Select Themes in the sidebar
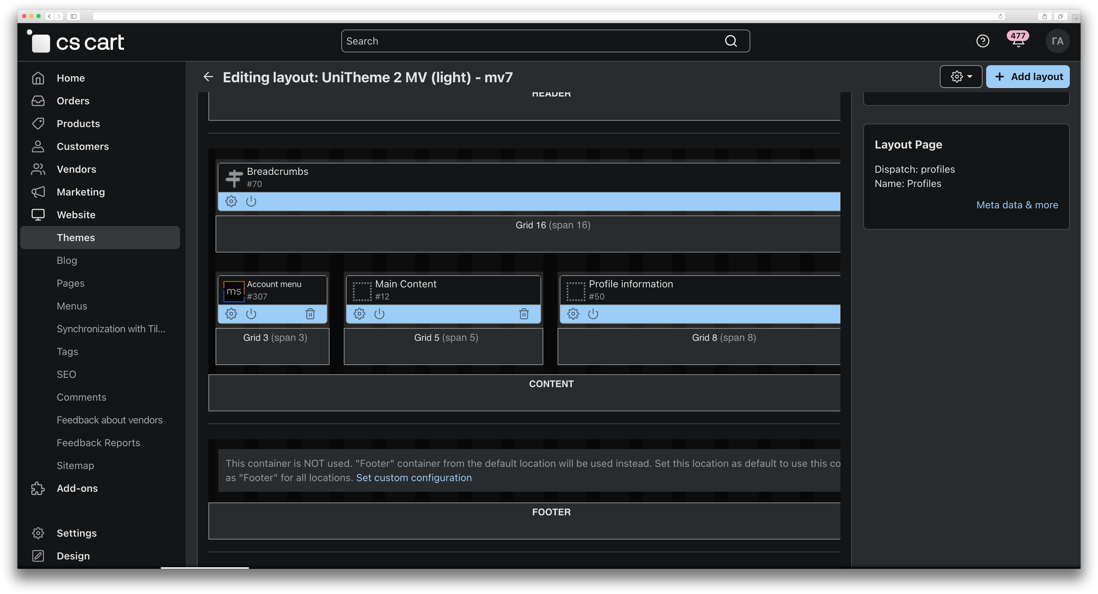The height and width of the screenshot is (594, 1098). (x=76, y=238)
